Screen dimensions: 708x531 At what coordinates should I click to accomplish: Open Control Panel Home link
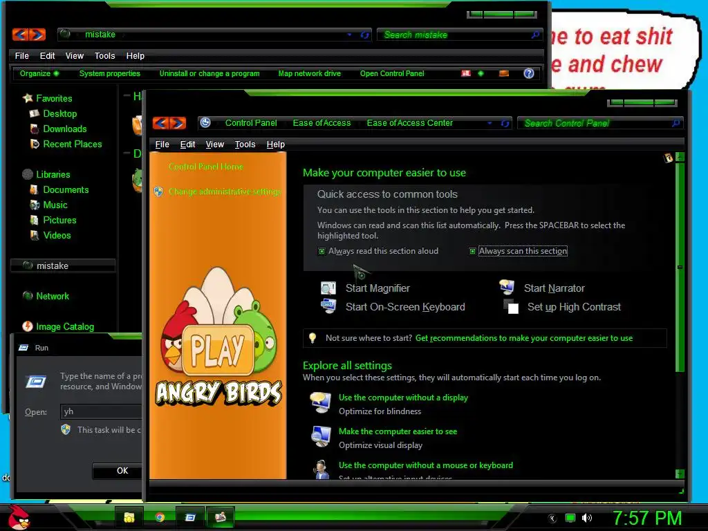[206, 167]
